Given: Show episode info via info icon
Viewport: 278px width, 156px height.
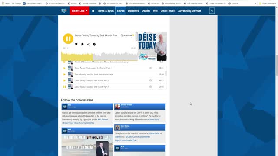Looking at the screenshot, I should click(x=94, y=44).
